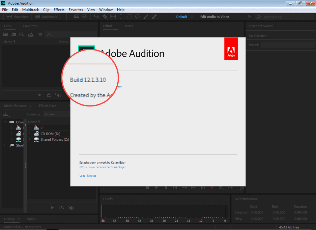
Task: Click the Media Browser pane splitter handle
Action: tap(25, 165)
